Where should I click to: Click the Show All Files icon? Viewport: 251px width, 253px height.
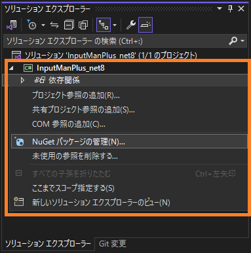point(83,25)
